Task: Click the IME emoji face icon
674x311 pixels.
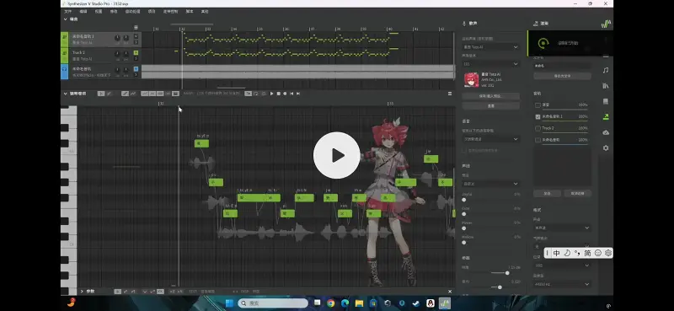Action: tap(597, 253)
